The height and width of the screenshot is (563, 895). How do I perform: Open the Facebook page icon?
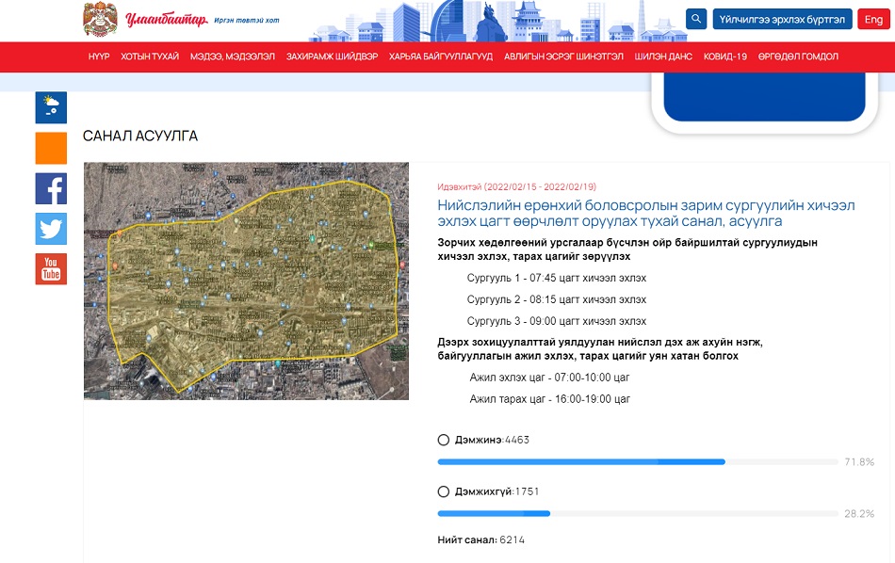click(51, 189)
